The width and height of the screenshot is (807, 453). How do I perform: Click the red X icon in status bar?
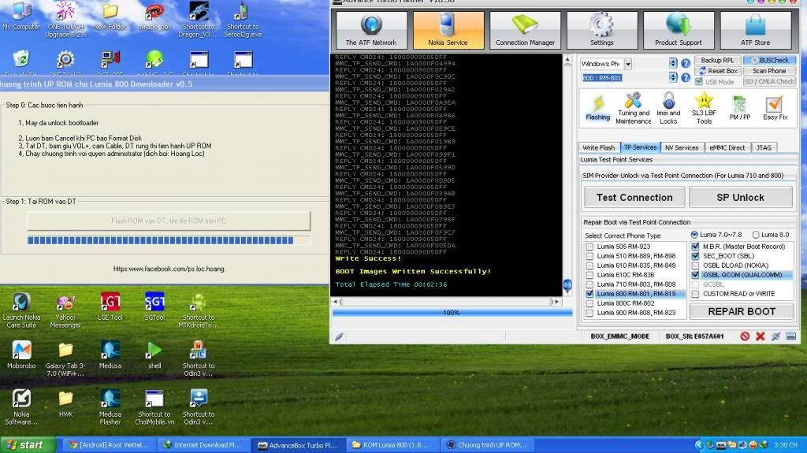tap(761, 336)
